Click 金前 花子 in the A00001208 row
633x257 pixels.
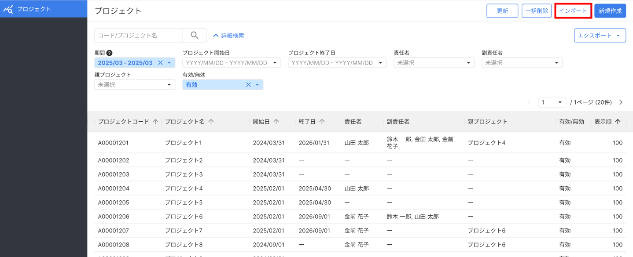point(357,245)
